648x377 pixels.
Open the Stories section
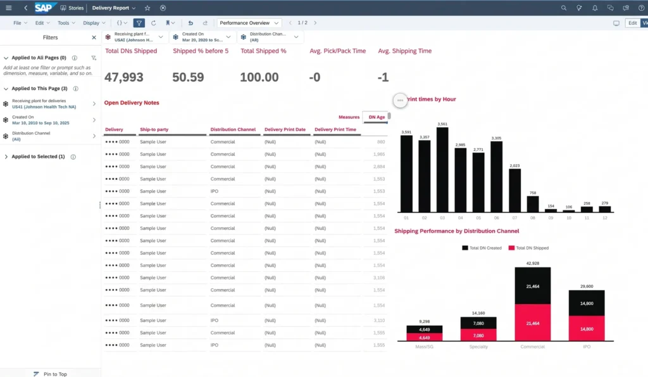72,8
